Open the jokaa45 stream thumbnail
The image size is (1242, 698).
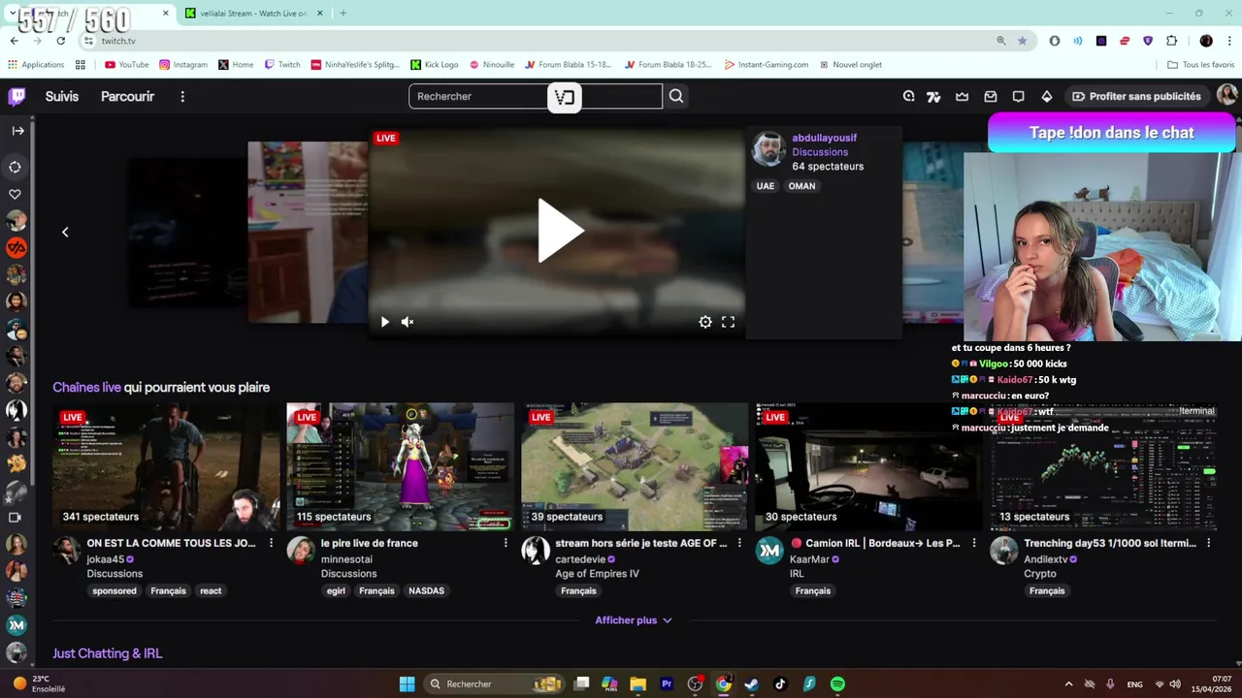pos(166,467)
